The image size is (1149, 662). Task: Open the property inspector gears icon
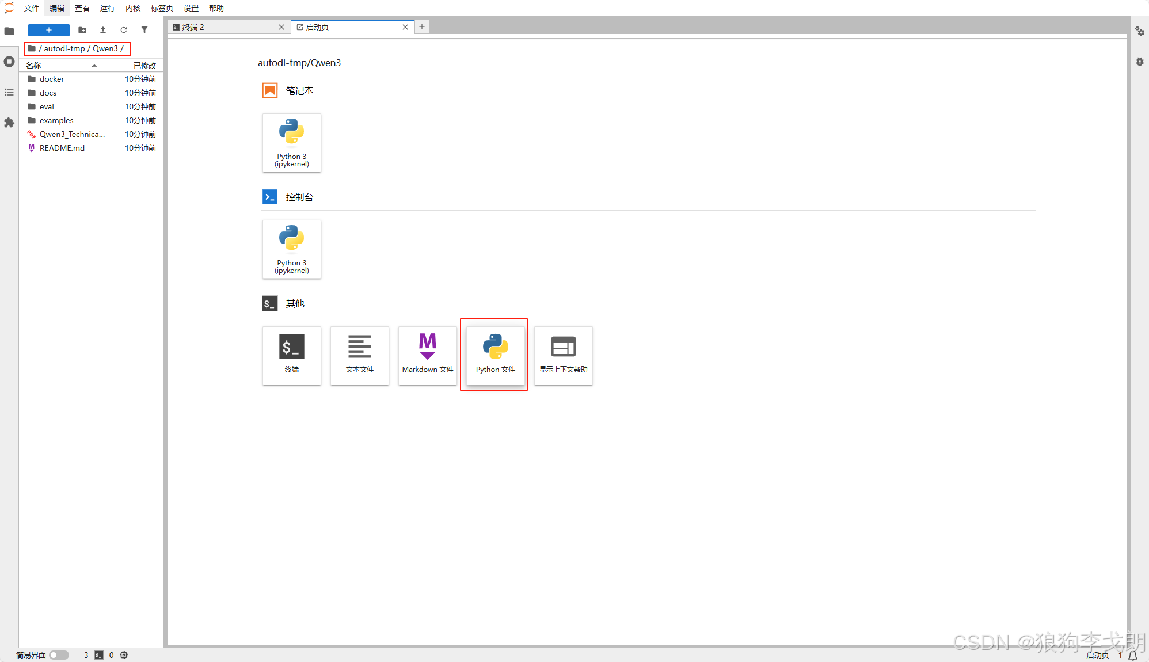click(1139, 31)
